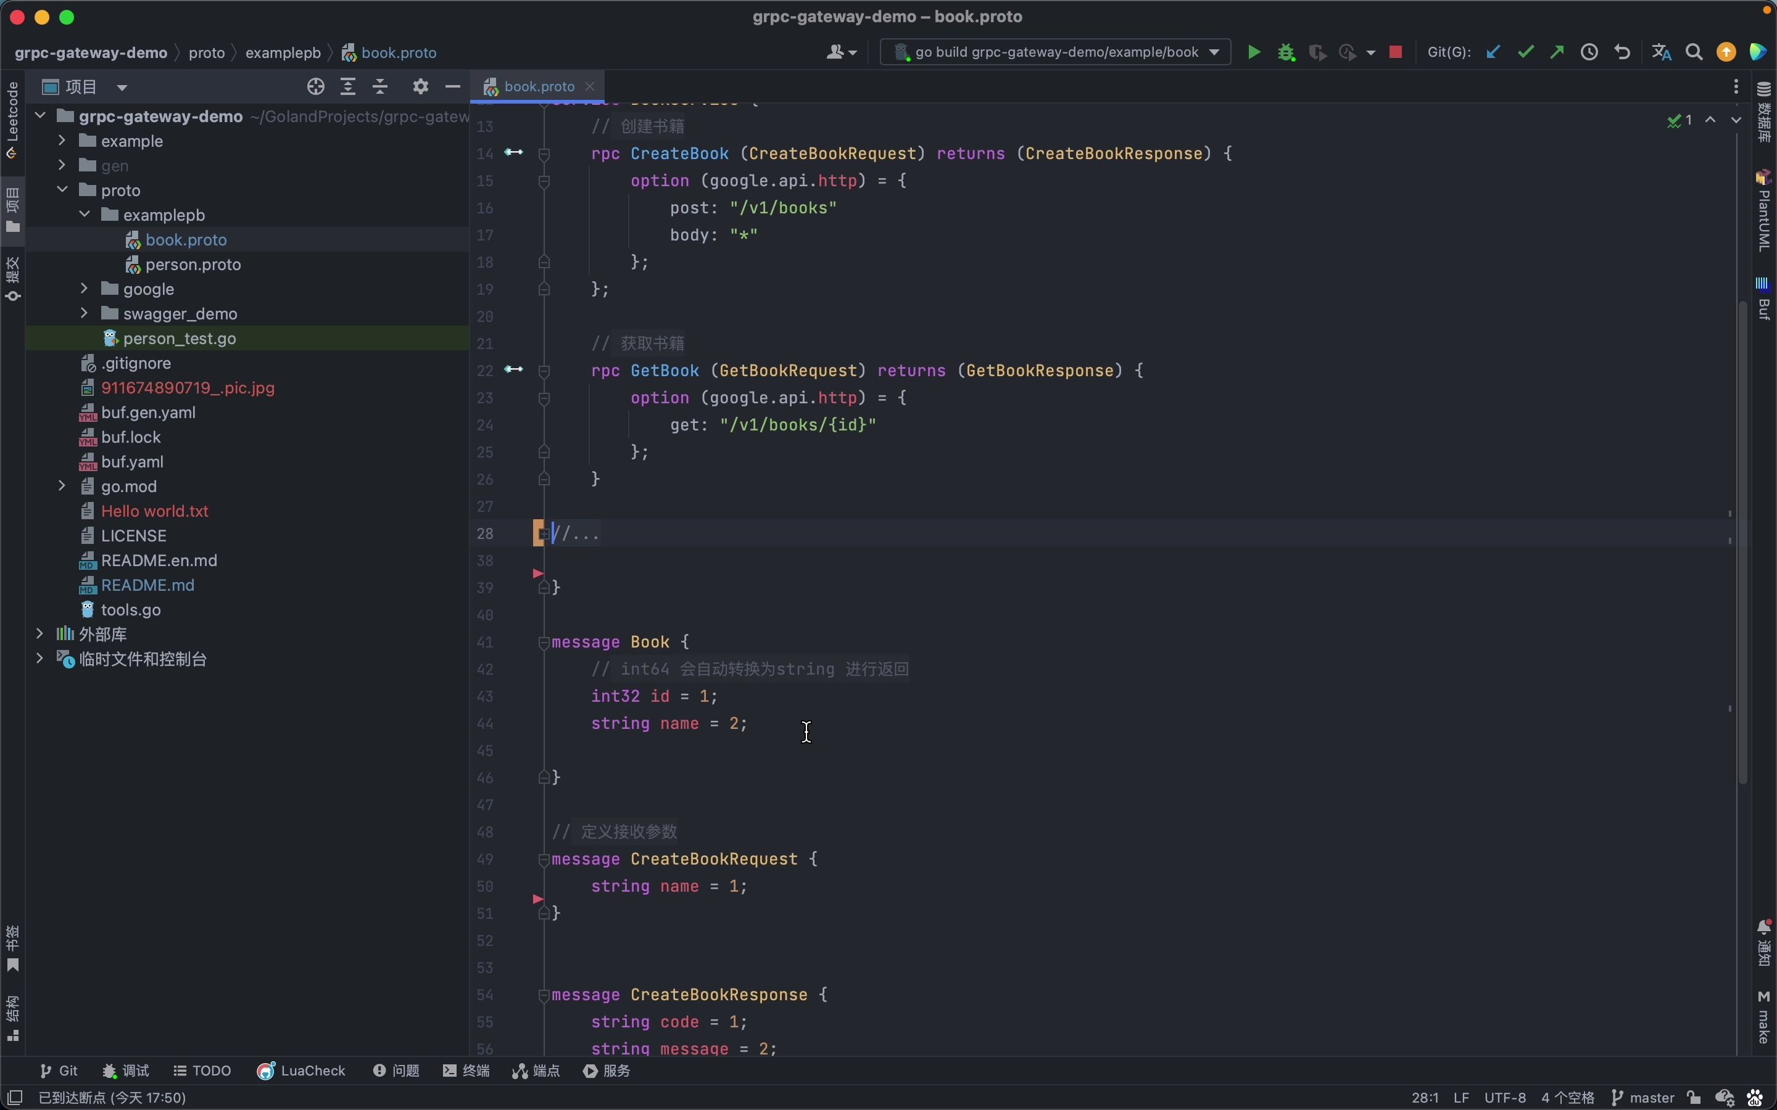
Task: Open the Notifications side panel
Action: 1765,943
